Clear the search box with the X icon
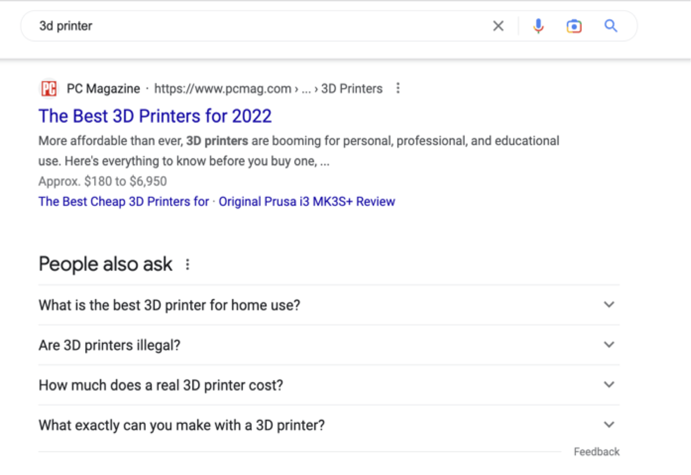This screenshot has width=691, height=475. pyautogui.click(x=498, y=26)
